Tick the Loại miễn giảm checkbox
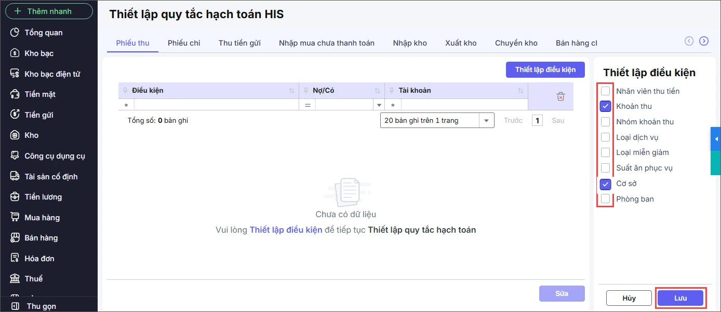721x312 pixels. point(606,152)
